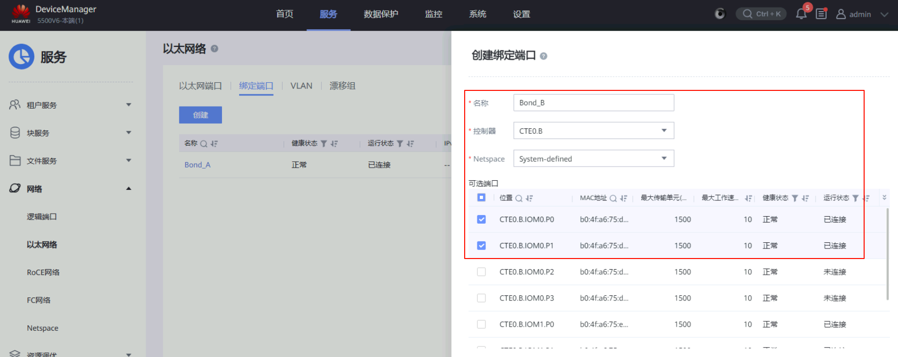Click the 名称 input field containing Bond_B
The image size is (898, 357).
coord(593,103)
